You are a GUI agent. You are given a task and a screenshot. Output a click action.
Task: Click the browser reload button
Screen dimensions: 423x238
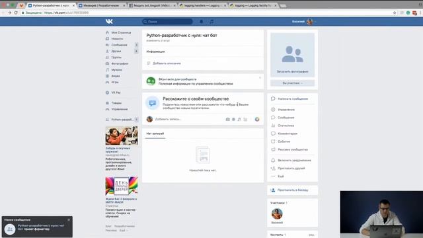(x=16, y=13)
